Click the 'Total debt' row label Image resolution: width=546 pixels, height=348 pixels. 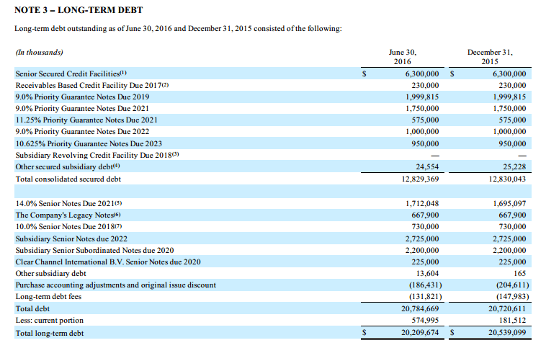[x=32, y=308]
